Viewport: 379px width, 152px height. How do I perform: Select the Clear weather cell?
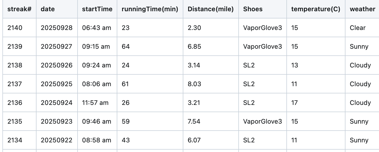358,28
